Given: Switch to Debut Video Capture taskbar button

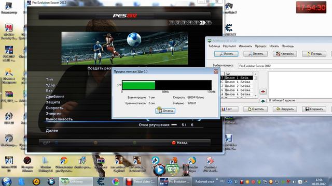Looking at the screenshot, I should pyautogui.click(x=141, y=181).
